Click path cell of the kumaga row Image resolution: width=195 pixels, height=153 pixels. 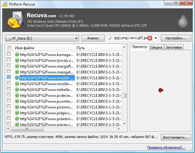pos(99,55)
